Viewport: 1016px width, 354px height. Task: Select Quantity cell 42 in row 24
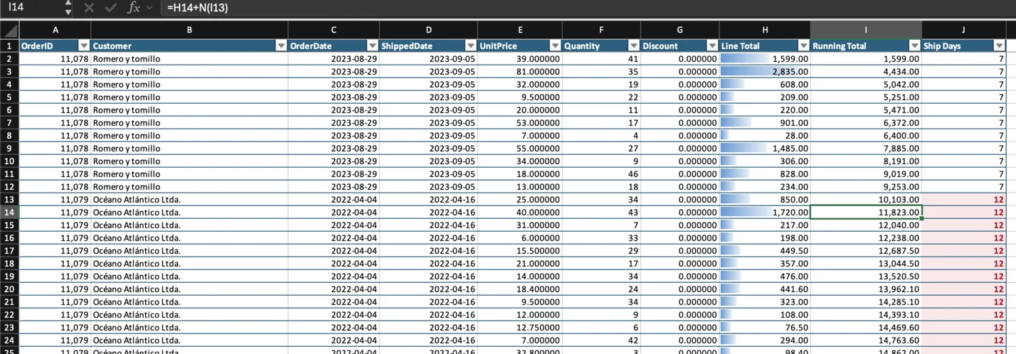coord(601,340)
